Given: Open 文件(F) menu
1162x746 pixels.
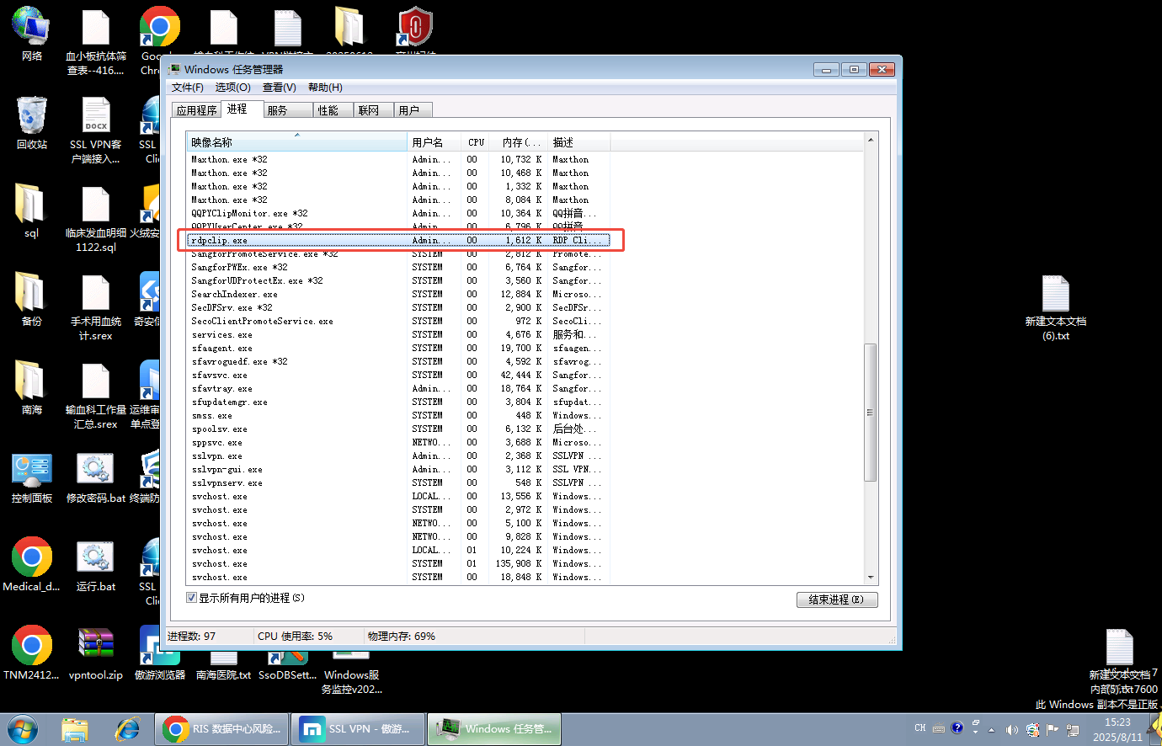Looking at the screenshot, I should click(x=188, y=88).
